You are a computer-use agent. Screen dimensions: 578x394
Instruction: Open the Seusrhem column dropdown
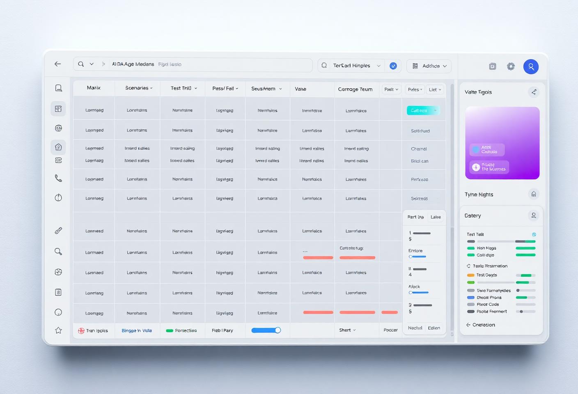click(x=280, y=89)
